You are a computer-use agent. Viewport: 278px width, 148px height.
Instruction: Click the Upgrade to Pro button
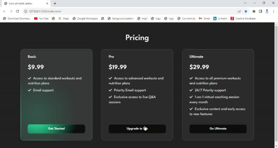click(137, 129)
